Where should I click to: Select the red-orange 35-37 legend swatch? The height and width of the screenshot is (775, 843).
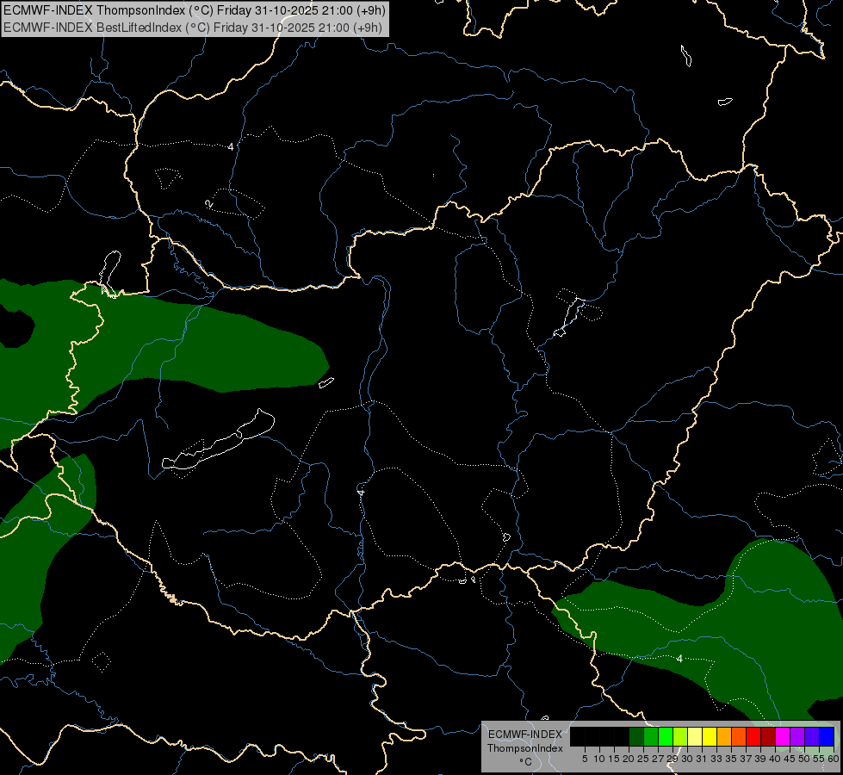pyautogui.click(x=739, y=736)
